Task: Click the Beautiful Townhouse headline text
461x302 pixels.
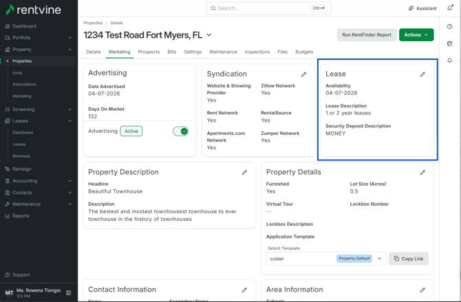Action: click(x=116, y=191)
